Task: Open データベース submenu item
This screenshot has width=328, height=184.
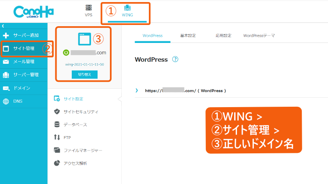Action: point(75,125)
